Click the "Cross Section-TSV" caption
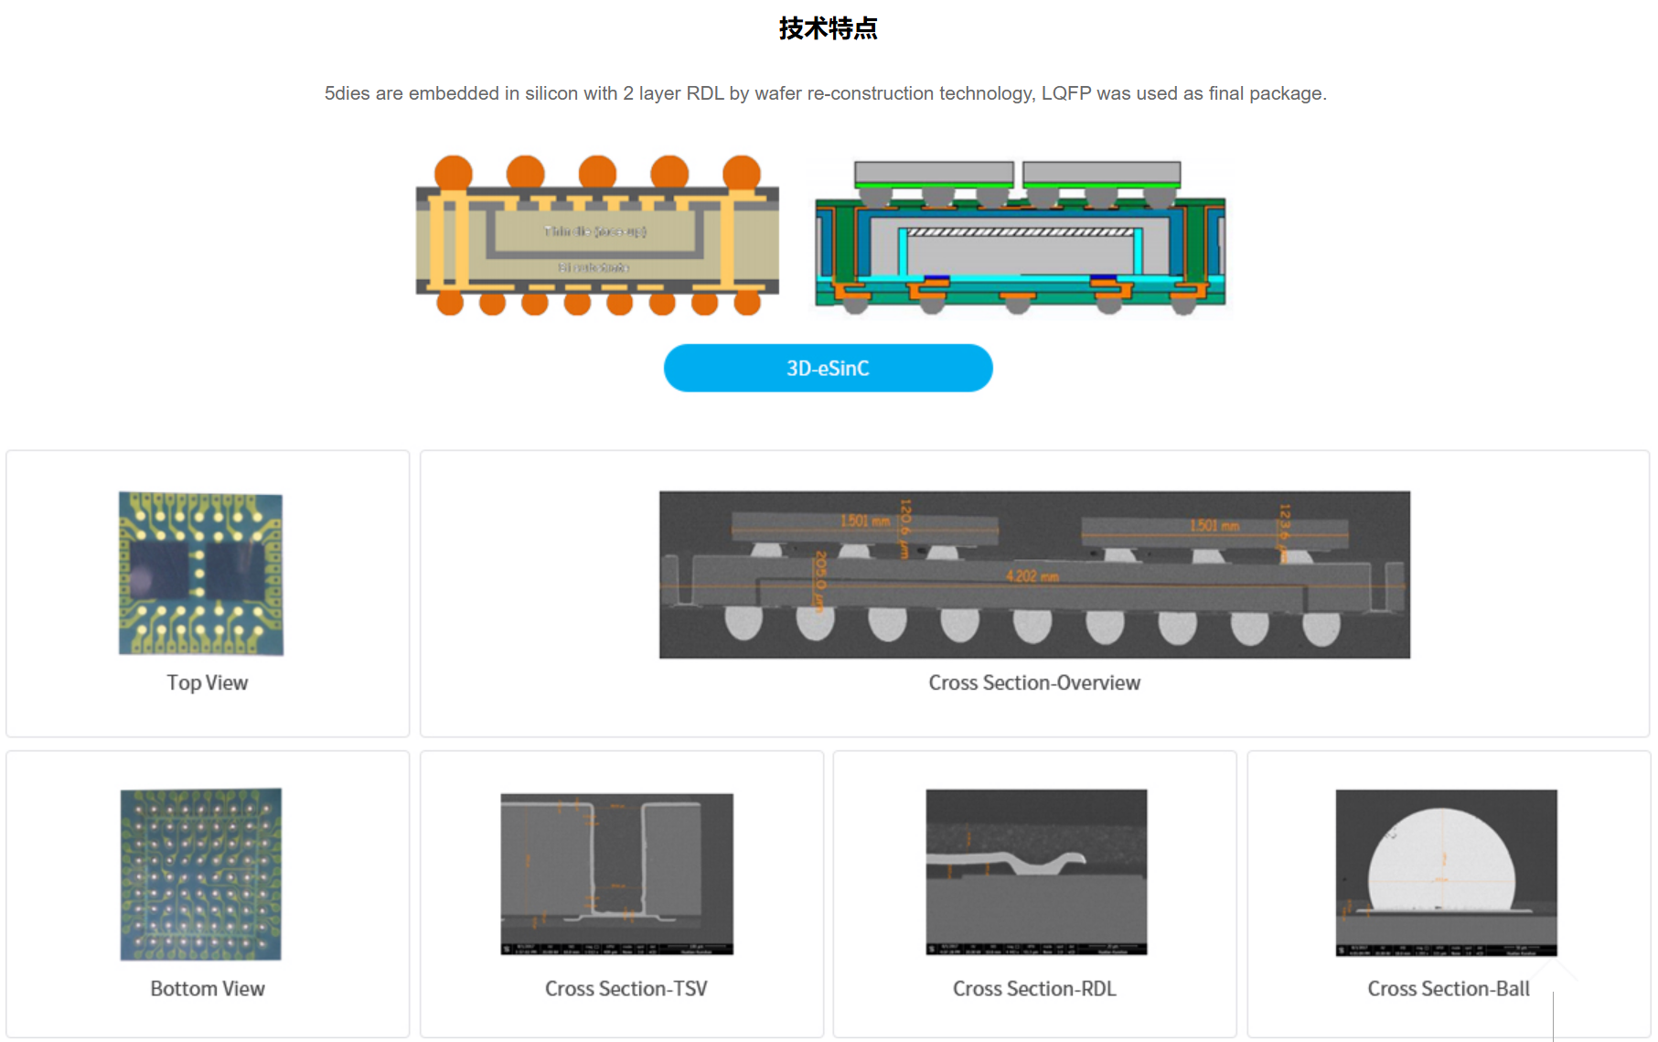Screen dimensions: 1658x1042 tap(626, 988)
